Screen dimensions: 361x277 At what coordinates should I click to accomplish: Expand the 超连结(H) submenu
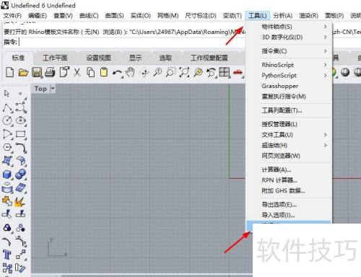point(289,145)
